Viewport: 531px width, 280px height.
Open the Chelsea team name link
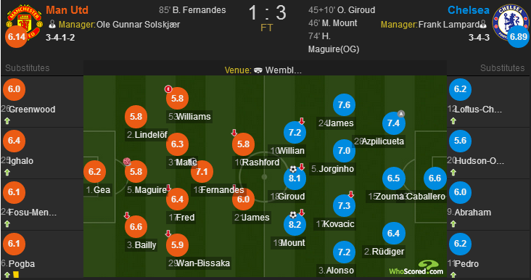(x=469, y=10)
